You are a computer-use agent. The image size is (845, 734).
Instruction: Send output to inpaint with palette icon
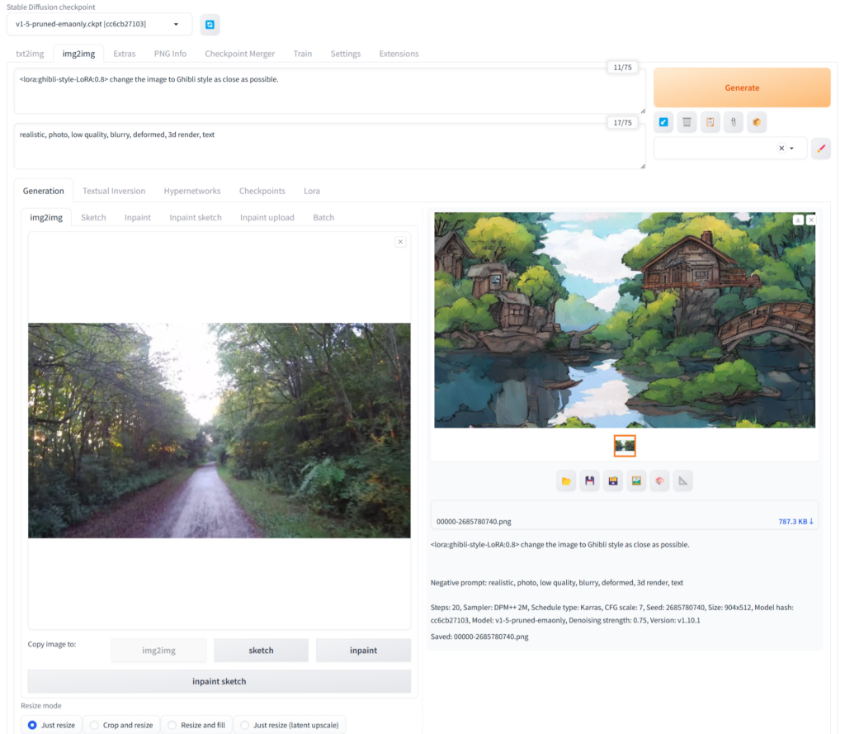tap(659, 481)
